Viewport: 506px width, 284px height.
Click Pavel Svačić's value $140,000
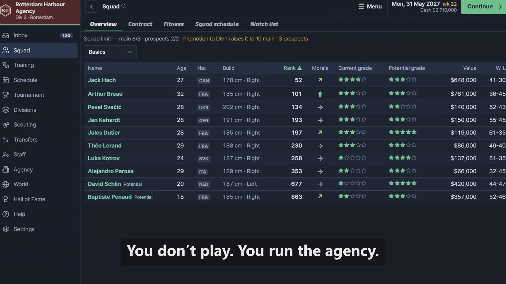click(463, 107)
